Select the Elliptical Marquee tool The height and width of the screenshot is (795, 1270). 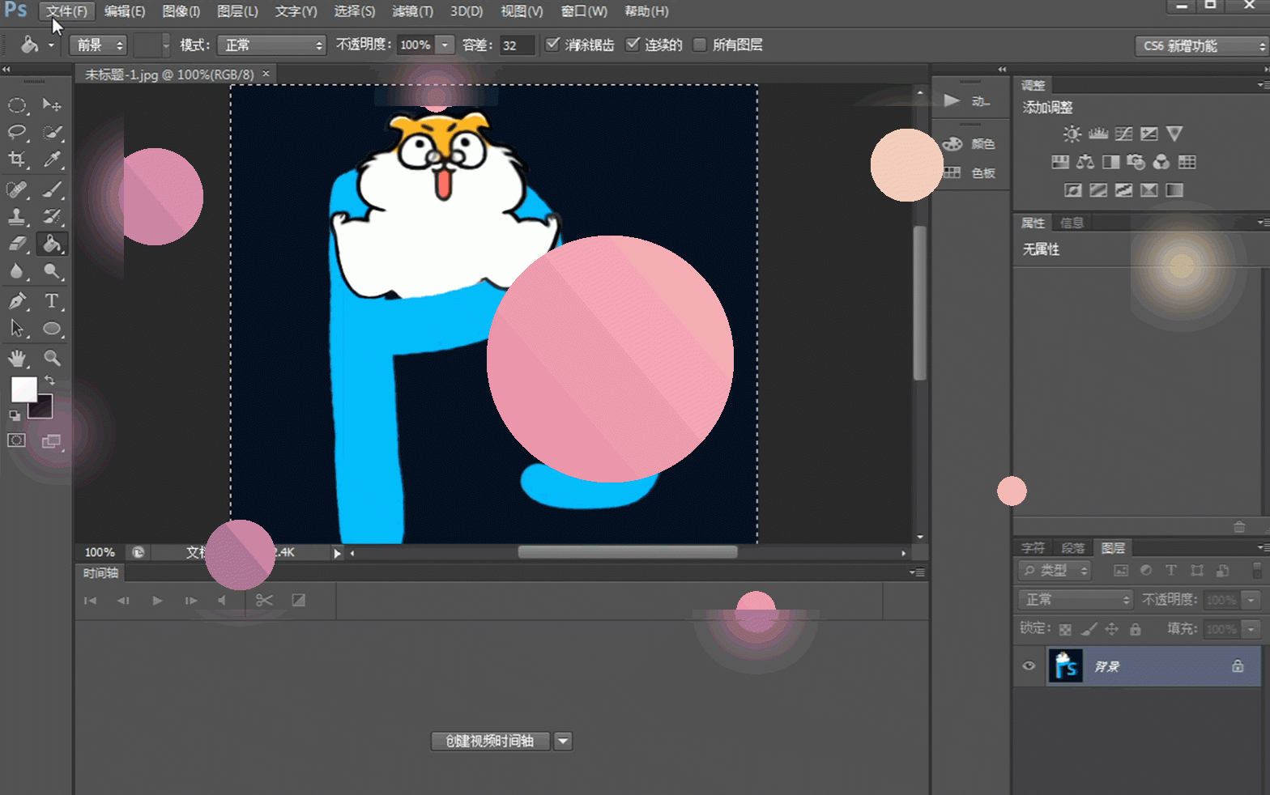click(17, 105)
